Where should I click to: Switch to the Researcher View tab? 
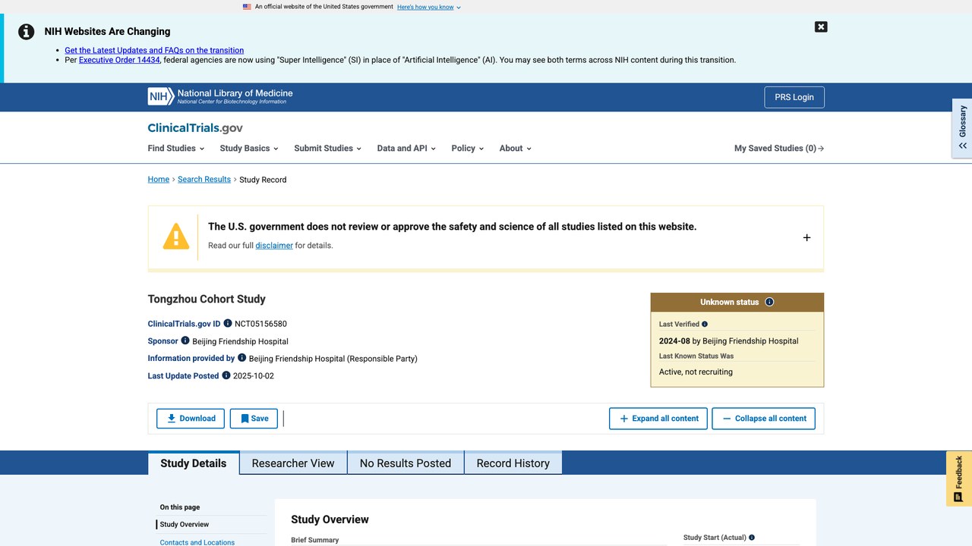click(x=293, y=463)
